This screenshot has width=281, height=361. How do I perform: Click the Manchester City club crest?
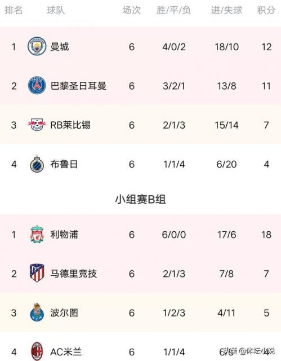tap(37, 46)
